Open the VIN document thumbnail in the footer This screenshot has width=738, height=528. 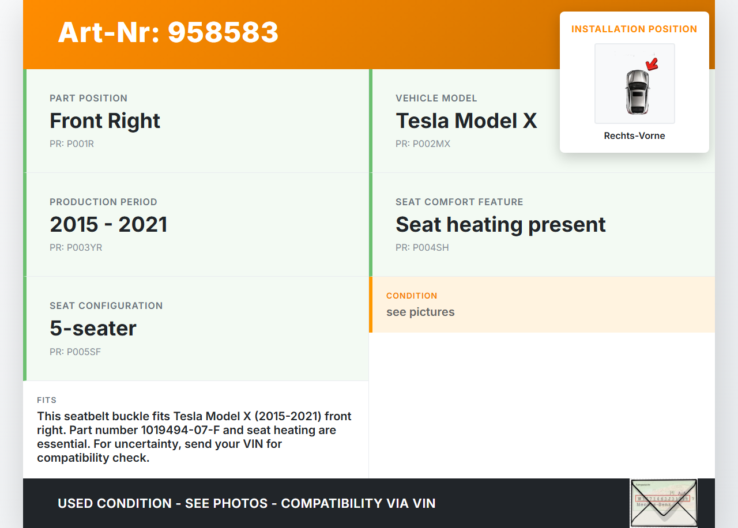tap(664, 503)
